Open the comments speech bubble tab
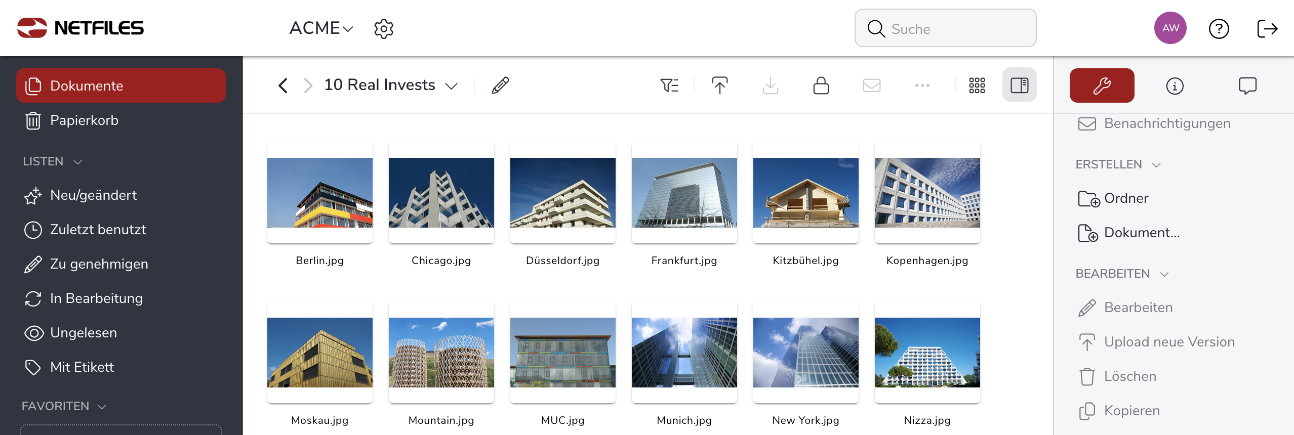This screenshot has height=435, width=1294. pos(1247,85)
